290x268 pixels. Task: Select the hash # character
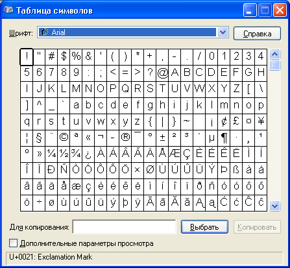(x=51, y=56)
